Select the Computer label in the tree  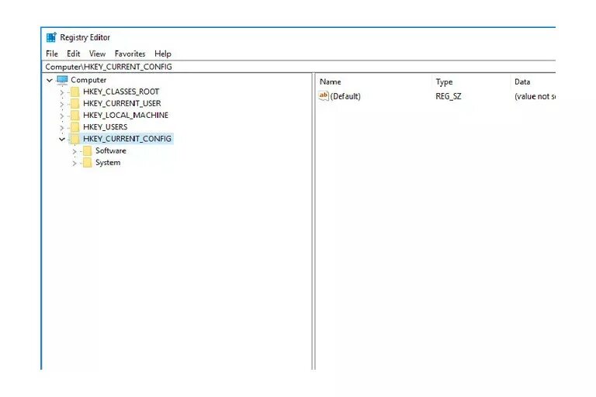point(88,80)
